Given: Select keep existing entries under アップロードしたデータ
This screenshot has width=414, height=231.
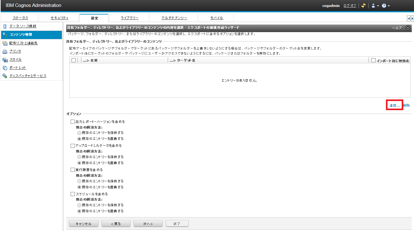Looking at the screenshot, I should (79, 157).
